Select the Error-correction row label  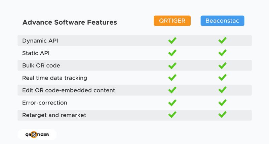pos(45,103)
